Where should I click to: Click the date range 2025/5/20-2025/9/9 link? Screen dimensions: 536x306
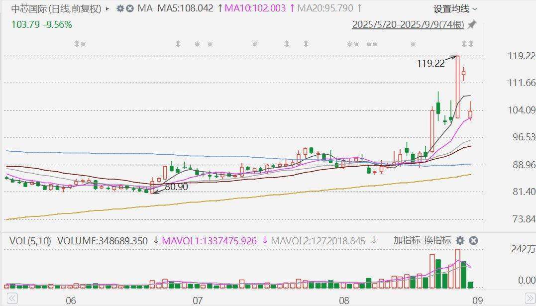[407, 23]
